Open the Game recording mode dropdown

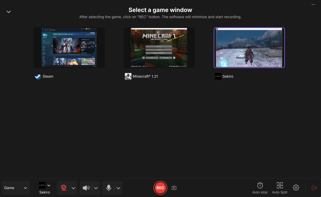click(x=16, y=188)
